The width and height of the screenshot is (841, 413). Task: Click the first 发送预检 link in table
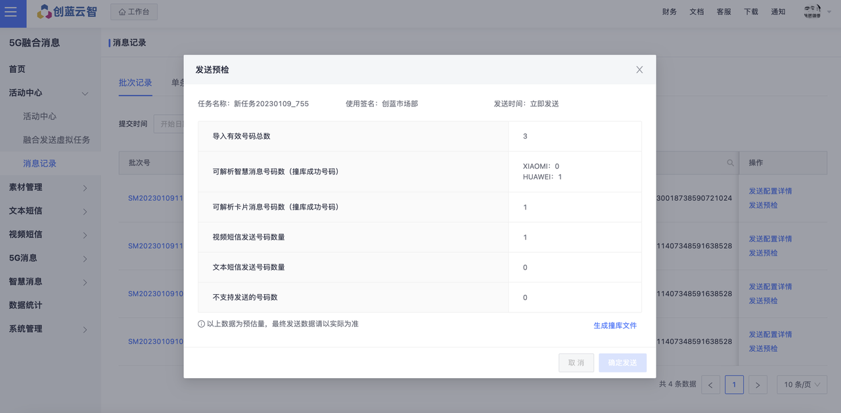coord(763,206)
